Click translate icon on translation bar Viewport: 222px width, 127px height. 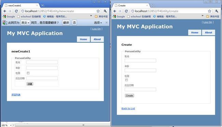coord(5,23)
